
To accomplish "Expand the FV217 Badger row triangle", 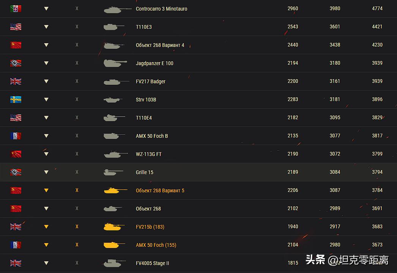I will (46, 81).
